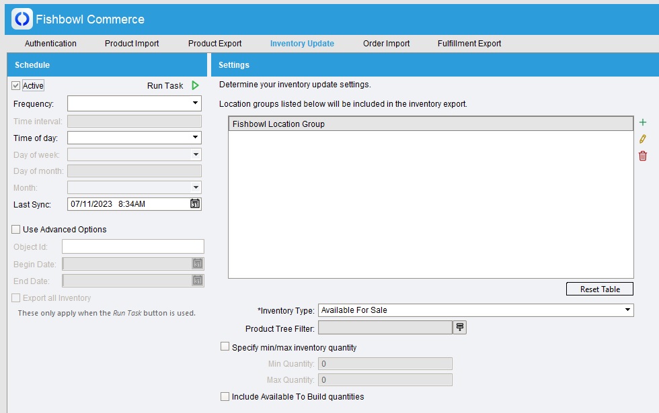659x413 pixels.
Task: Uncheck the Active schedule checkbox
Action: pos(16,86)
